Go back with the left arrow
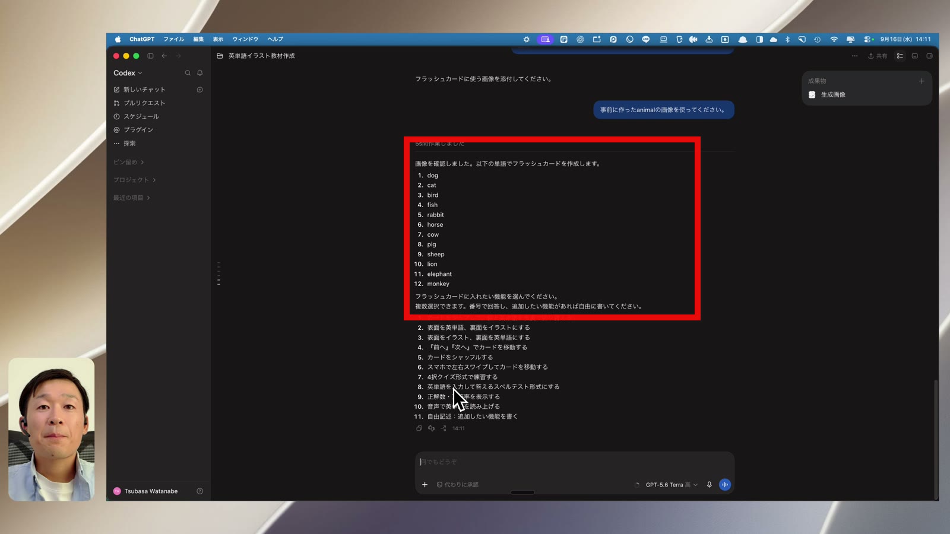Viewport: 950px width, 534px height. (x=164, y=56)
